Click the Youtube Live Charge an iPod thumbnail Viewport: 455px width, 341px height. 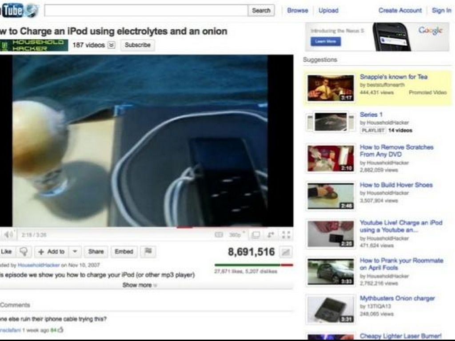[x=331, y=234]
